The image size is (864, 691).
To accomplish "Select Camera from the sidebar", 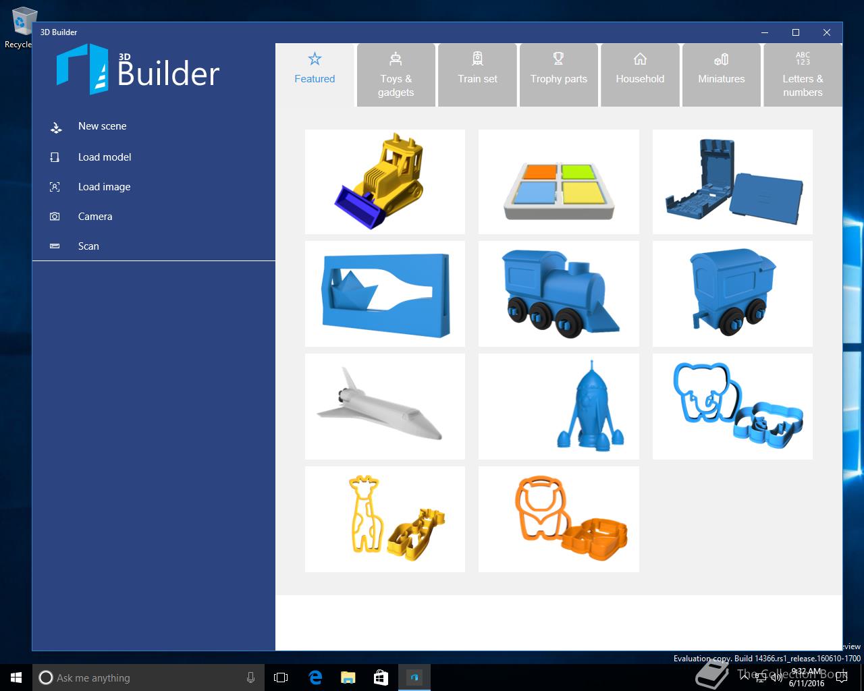I will click(x=154, y=217).
